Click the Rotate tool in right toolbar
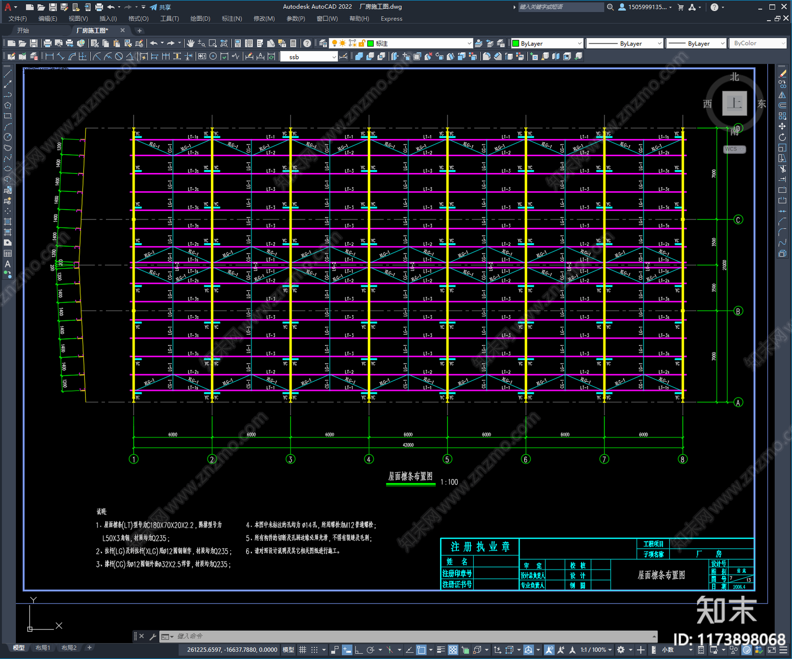Viewport: 792px width, 659px height. coord(783,137)
